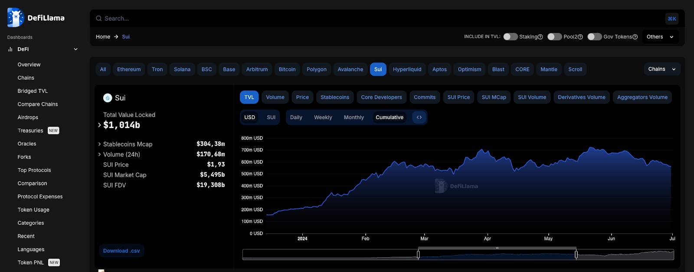Click the DefiLlama logo icon
The image size is (694, 272).
click(x=16, y=17)
